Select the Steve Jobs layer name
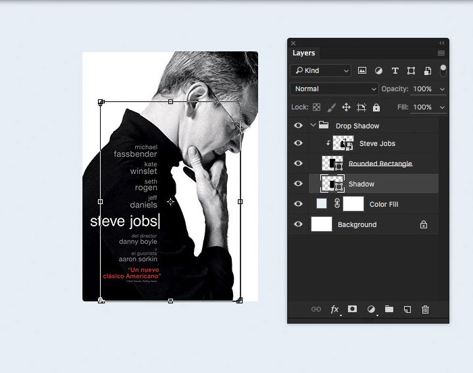 pos(377,144)
